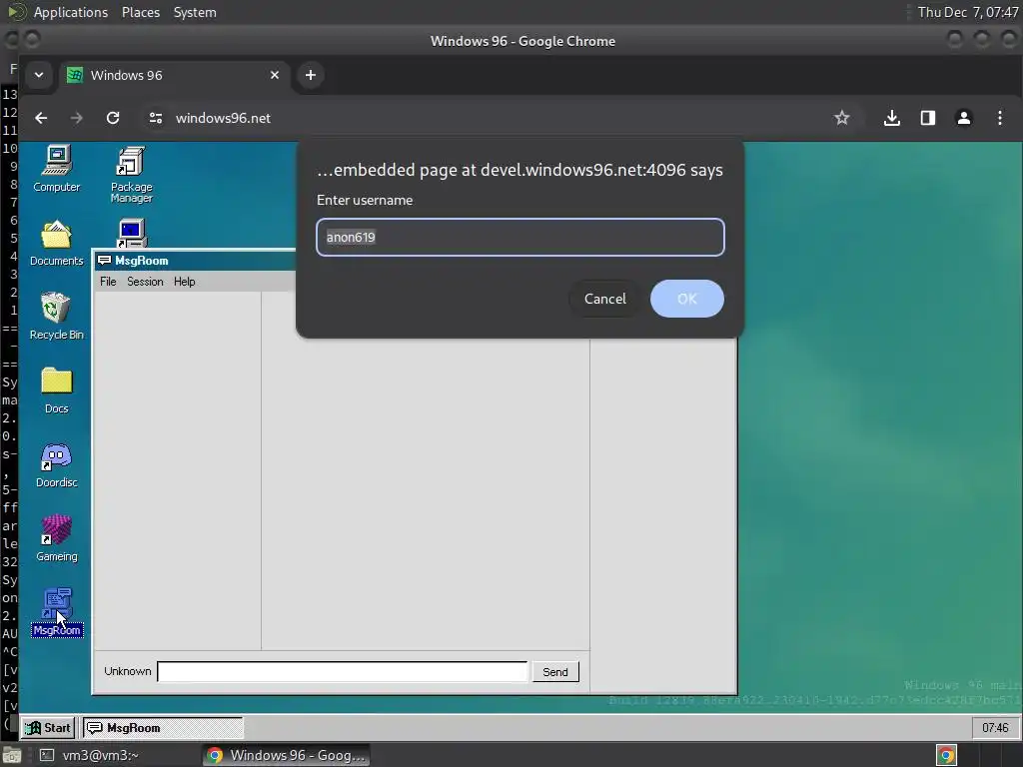Open the Places menu in top panel
Viewport: 1023px width, 767px height.
click(x=141, y=12)
